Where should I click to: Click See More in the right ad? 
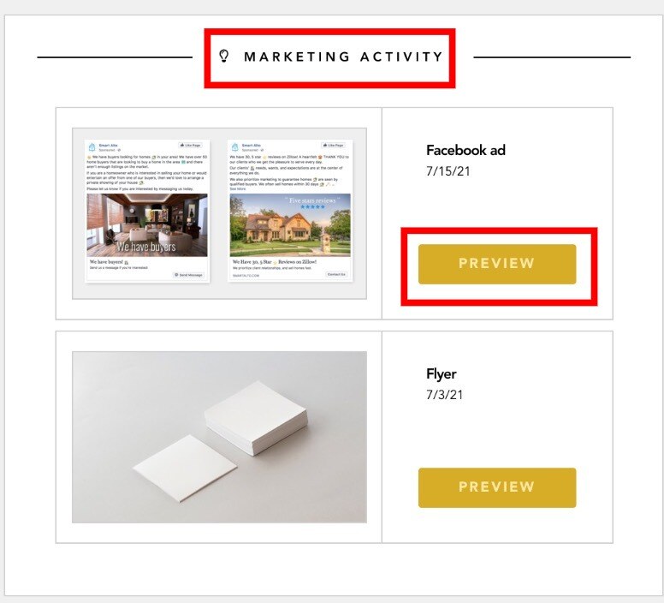238,189
